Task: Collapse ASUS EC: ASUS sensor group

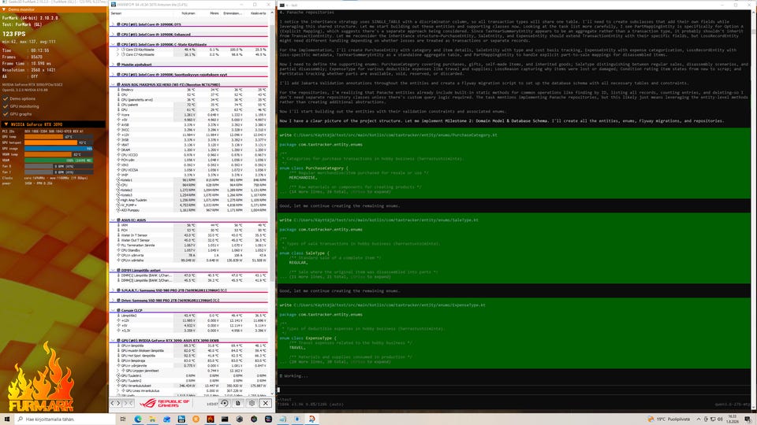Action: tap(113, 220)
